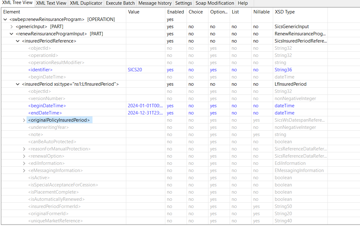Click the XSD Type column header

point(285,12)
